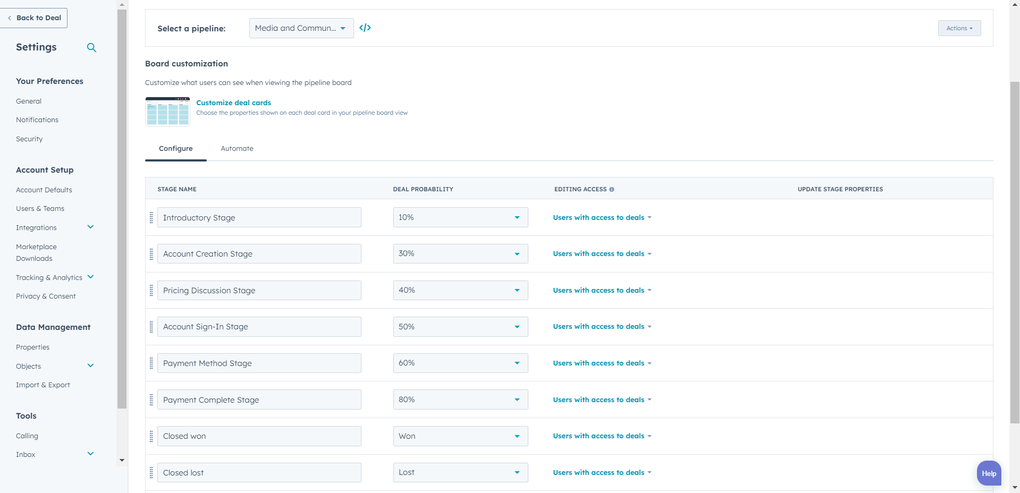The width and height of the screenshot is (1020, 493).
Task: Click the back arrow in Back to Deal
Action: pyautogui.click(x=10, y=18)
